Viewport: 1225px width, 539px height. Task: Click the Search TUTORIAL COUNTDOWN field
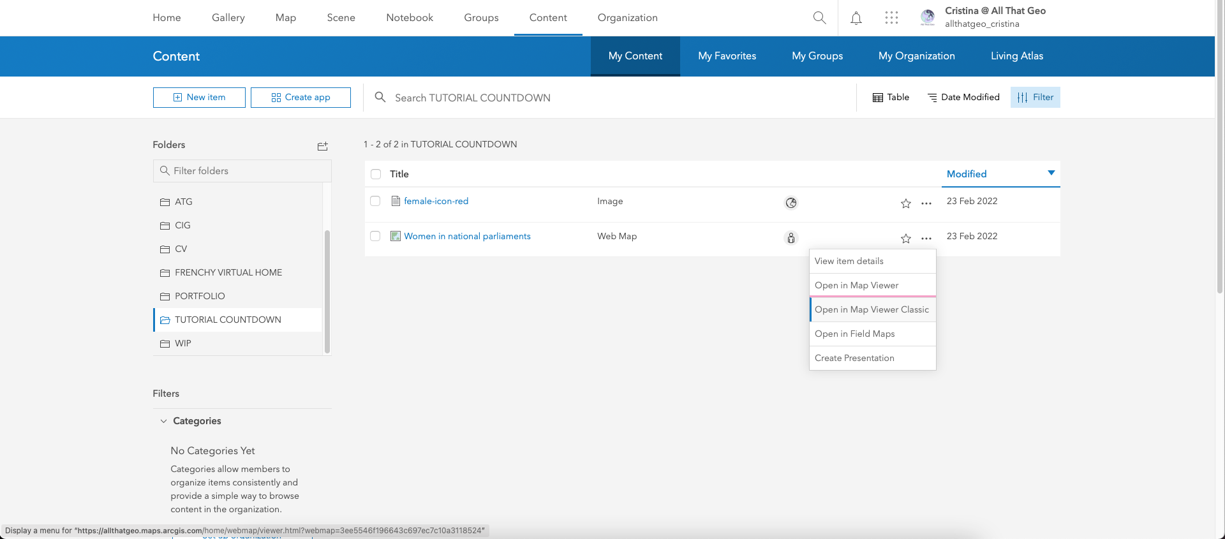click(609, 98)
